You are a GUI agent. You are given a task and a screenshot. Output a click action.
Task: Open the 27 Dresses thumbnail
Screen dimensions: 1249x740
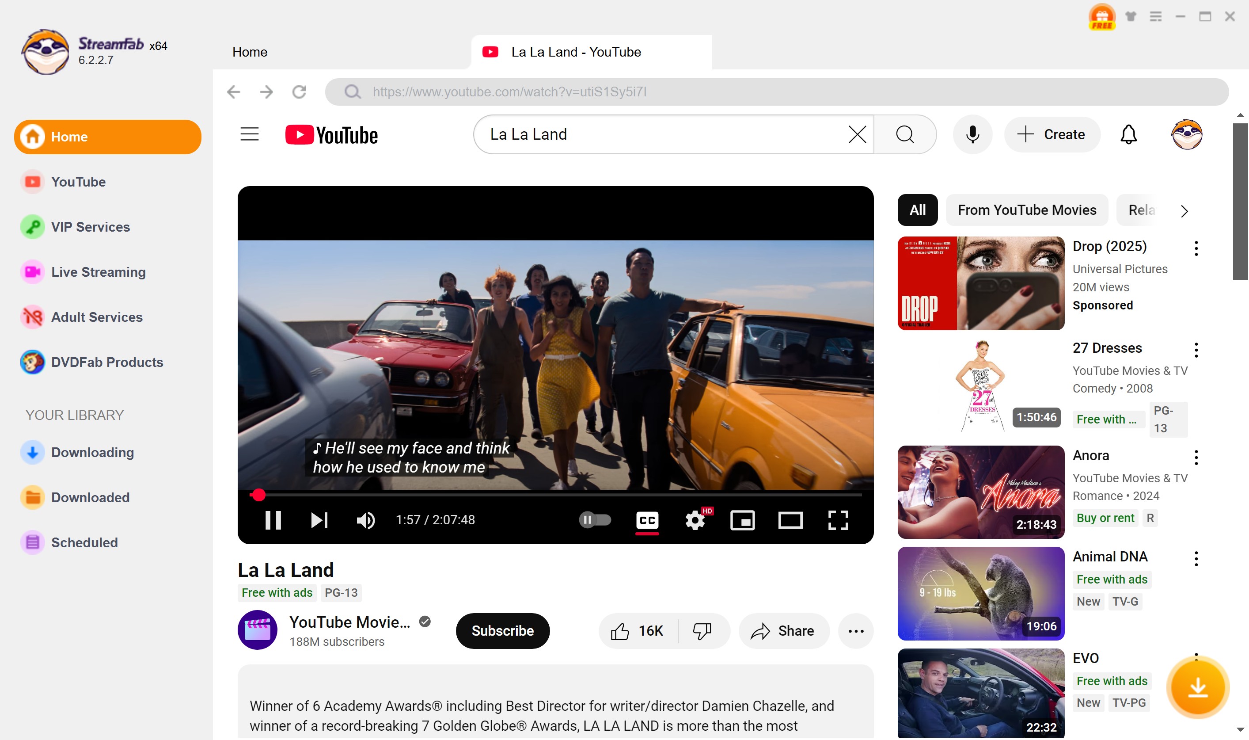pyautogui.click(x=980, y=385)
